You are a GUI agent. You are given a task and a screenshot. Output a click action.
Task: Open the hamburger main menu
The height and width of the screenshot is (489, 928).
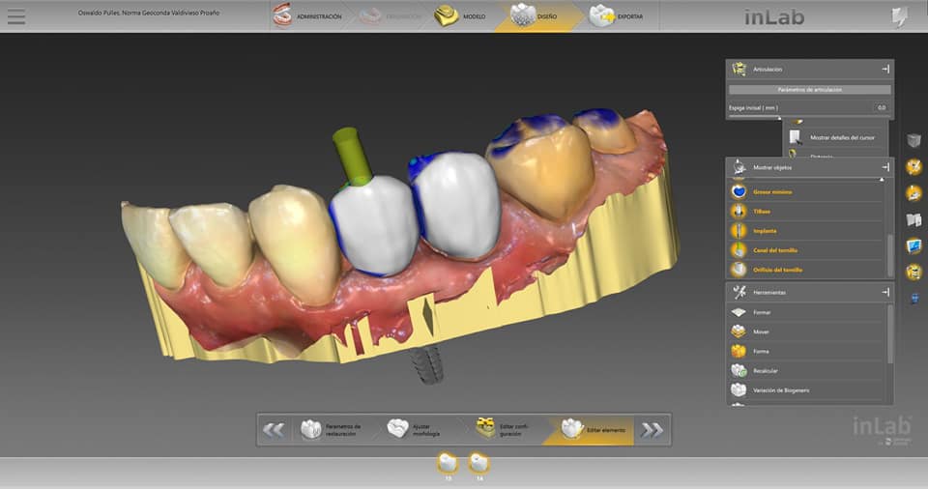16,16
